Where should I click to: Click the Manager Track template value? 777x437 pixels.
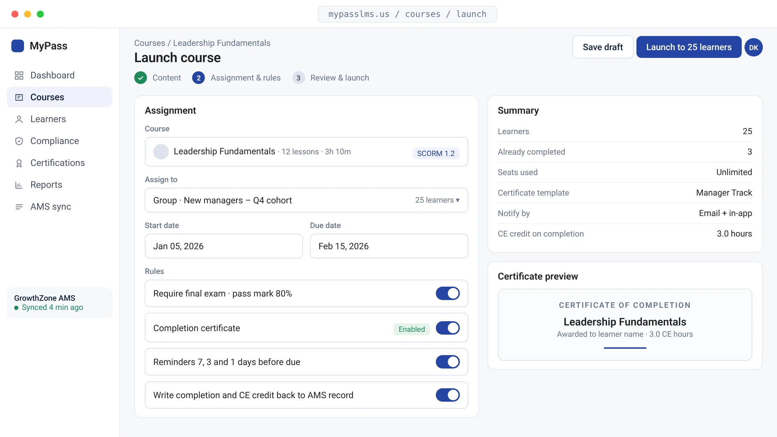[x=724, y=193]
